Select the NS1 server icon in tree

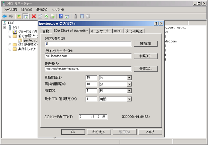pyautogui.click(x=10, y=27)
